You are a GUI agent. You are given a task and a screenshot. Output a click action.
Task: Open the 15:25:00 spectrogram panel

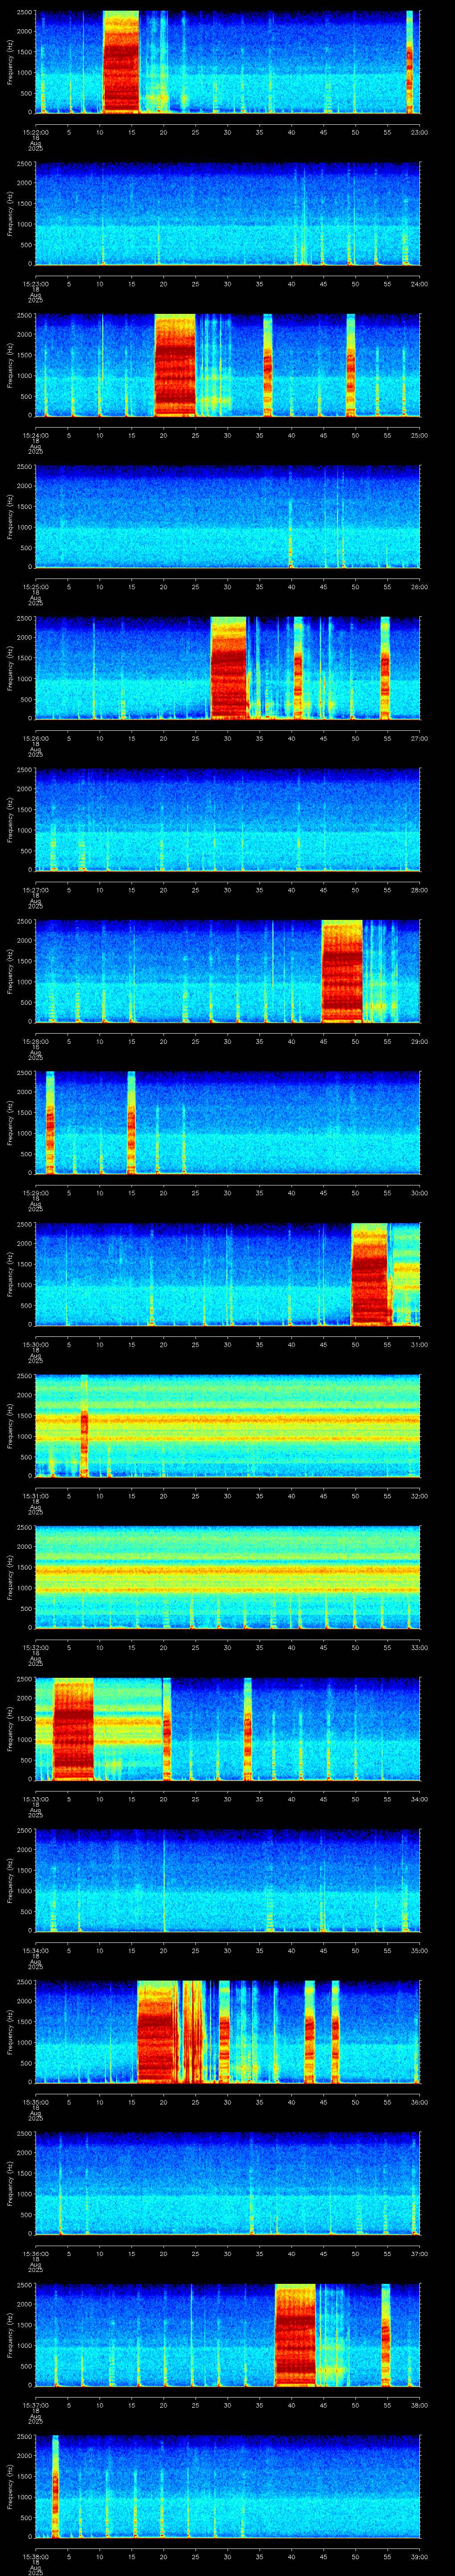tap(228, 516)
